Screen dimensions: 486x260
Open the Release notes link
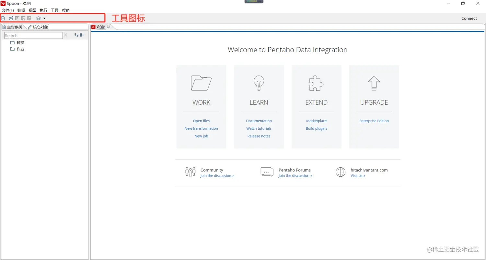259,136
